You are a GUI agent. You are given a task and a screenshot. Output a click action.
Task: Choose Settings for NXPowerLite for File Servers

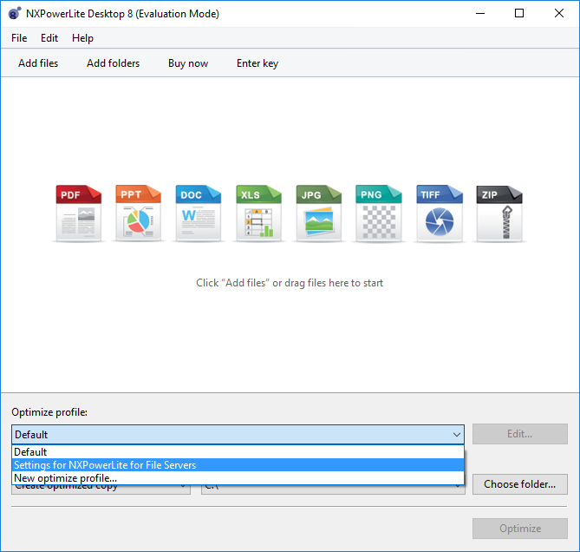tap(238, 464)
